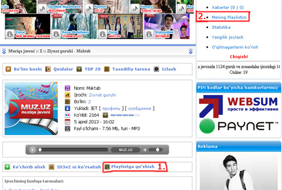Open the Ziynat guruhi artist link
Screen dimensions: 282x190
[102, 95]
